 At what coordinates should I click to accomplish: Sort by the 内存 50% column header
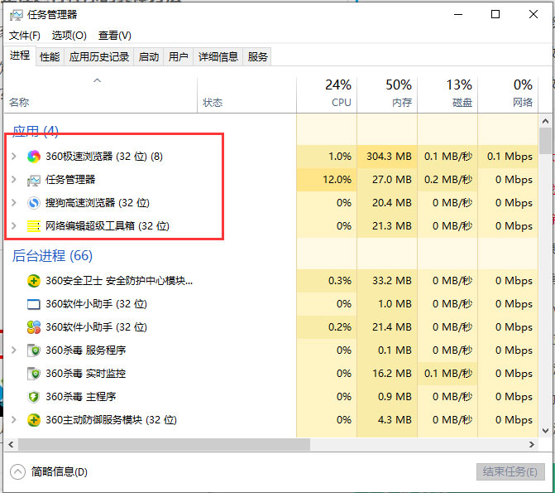click(387, 94)
